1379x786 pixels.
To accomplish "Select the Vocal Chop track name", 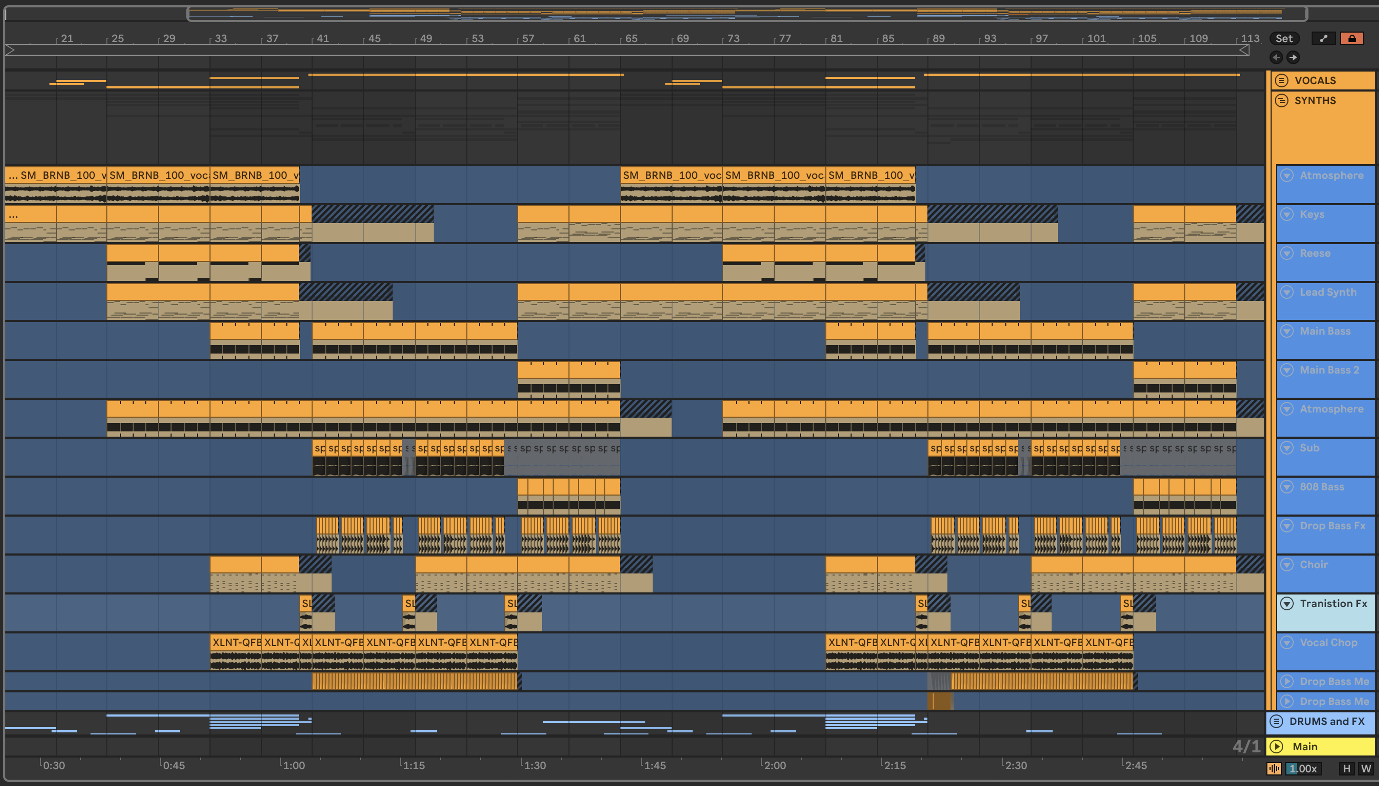I will coord(1328,642).
